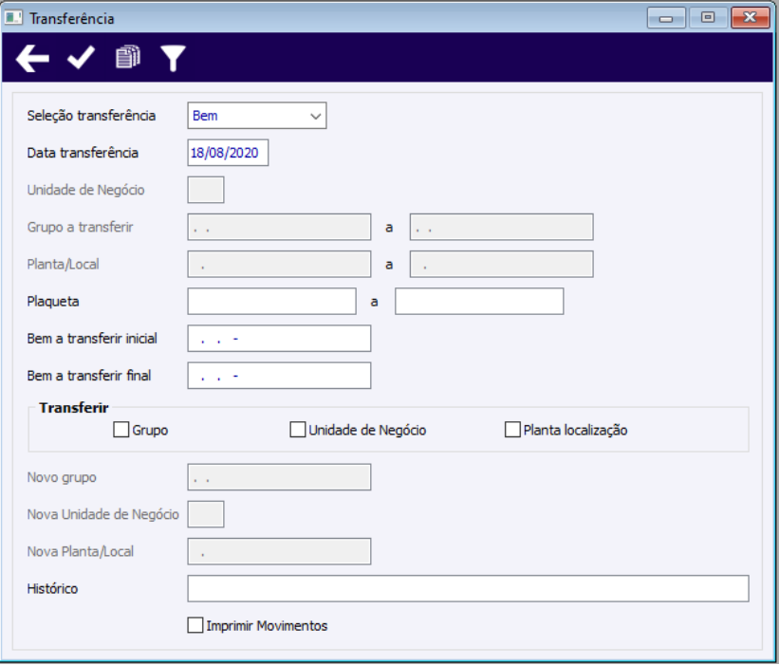Toggle the Imprimir Movimentos checkbox

point(195,625)
